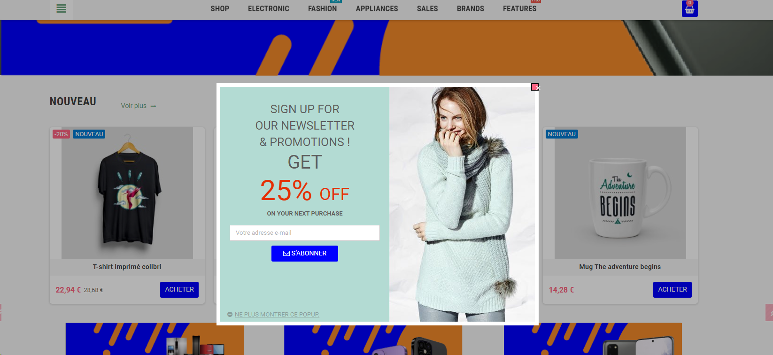The height and width of the screenshot is (355, 773).
Task: Click ACHETER for Mug The adventure begins
Action: (673, 290)
